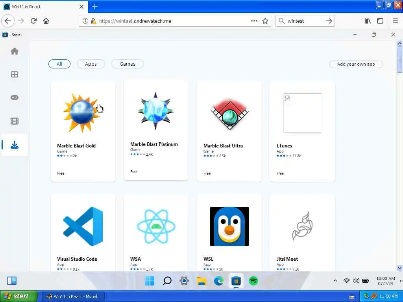Select the downloads sidebar icon
403x302 pixels.
[15, 145]
